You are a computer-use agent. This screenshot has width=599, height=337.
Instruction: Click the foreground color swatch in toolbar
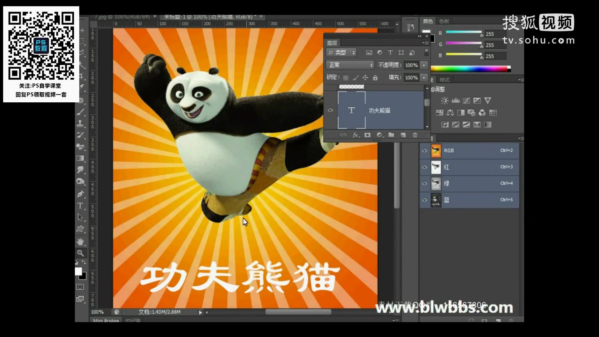(78, 271)
